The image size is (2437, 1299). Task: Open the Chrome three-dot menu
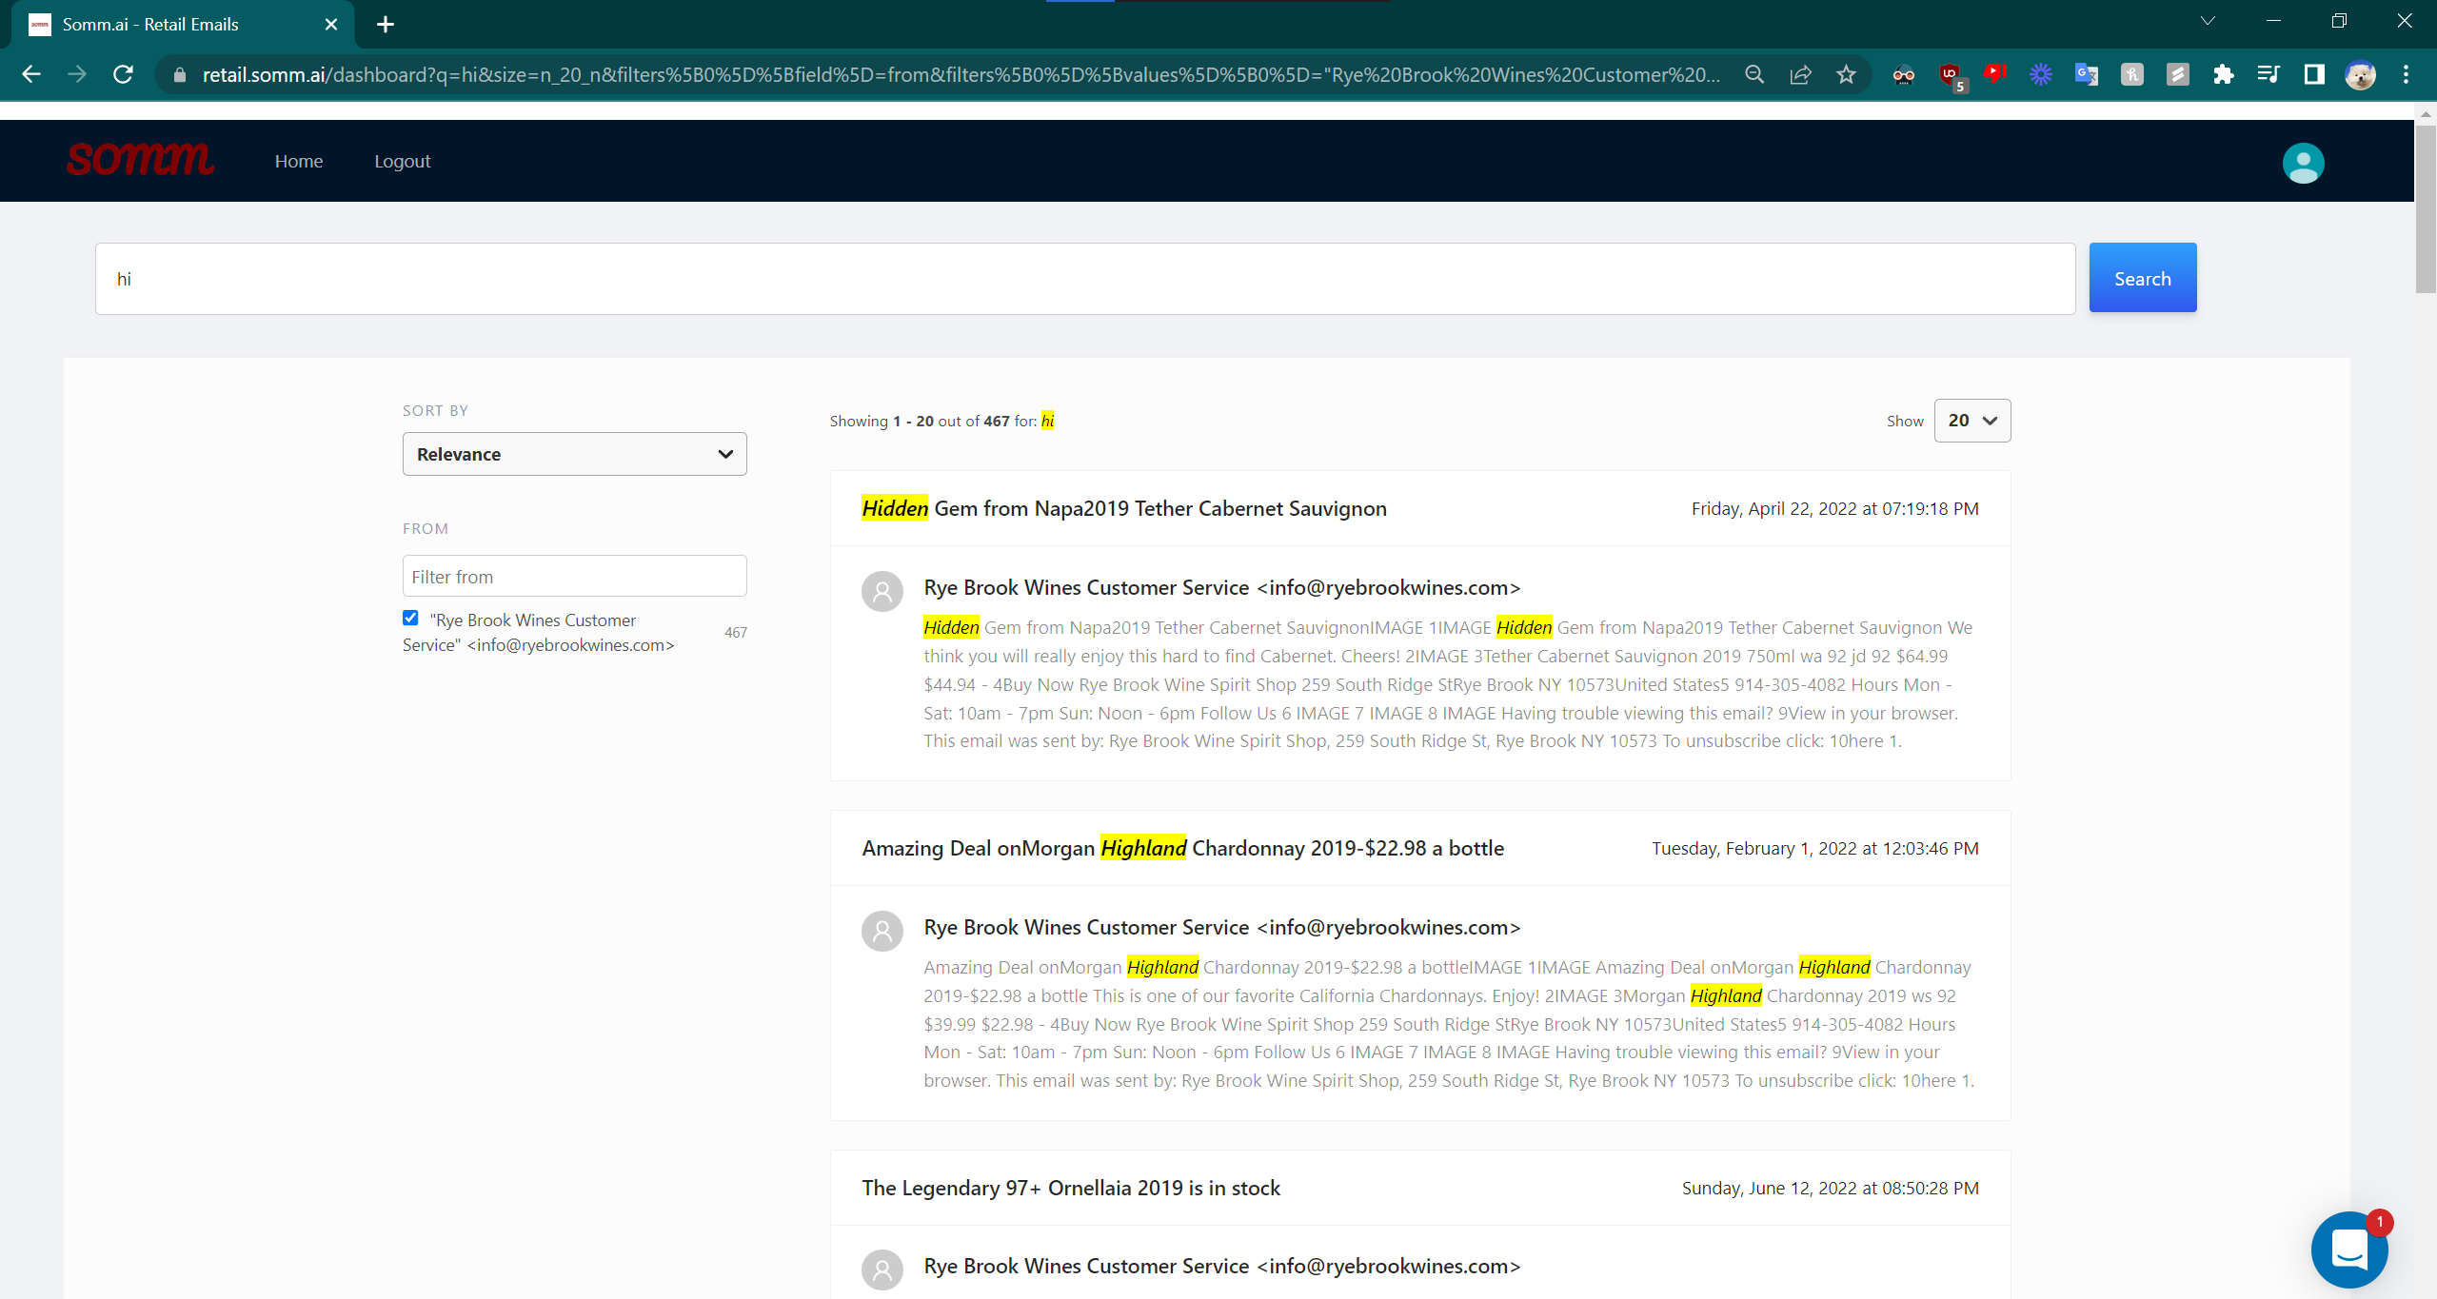[2407, 74]
